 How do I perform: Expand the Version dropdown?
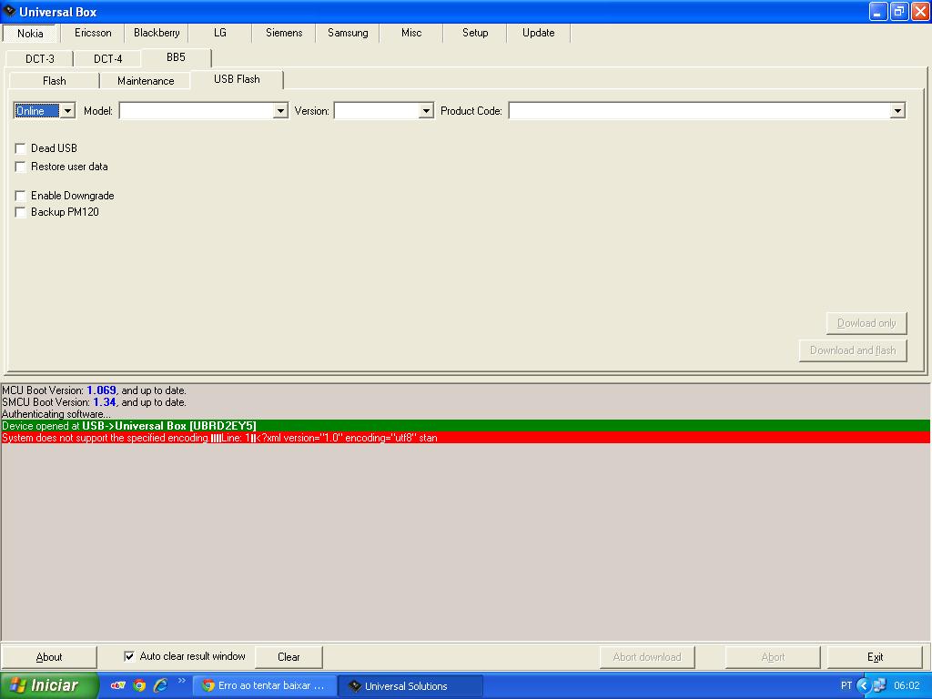pos(425,111)
